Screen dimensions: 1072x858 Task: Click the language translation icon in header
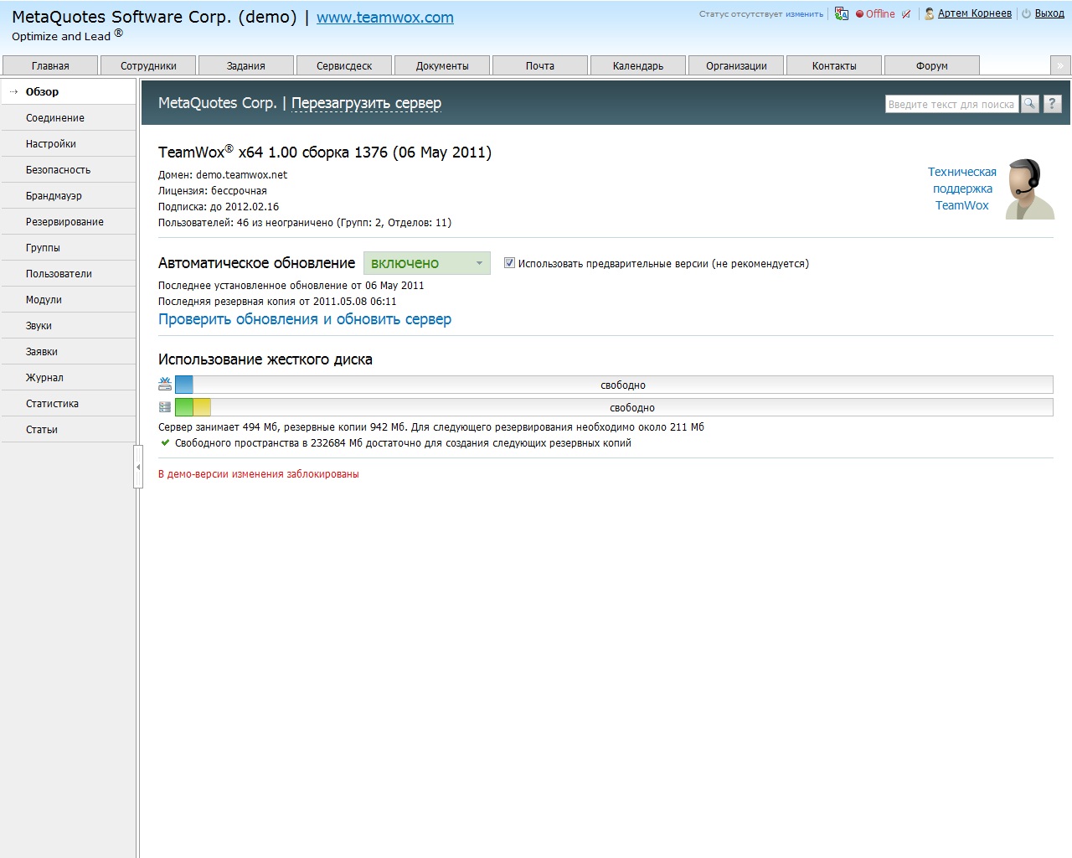click(842, 13)
